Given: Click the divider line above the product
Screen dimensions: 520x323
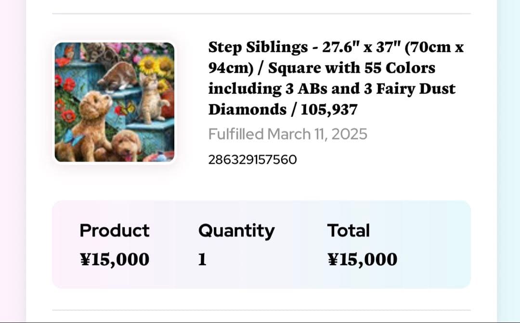Looking at the screenshot, I should (261, 13).
